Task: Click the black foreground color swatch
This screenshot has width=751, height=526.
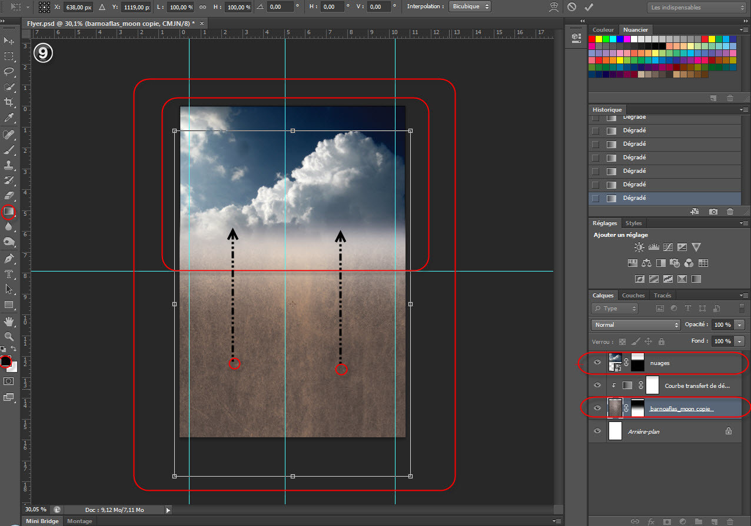Action: pyautogui.click(x=5, y=361)
